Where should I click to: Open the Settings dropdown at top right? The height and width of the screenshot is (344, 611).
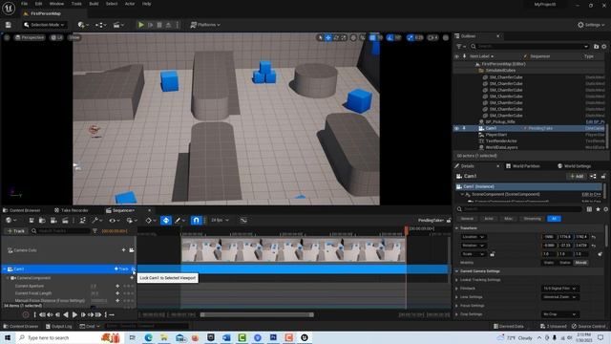pyautogui.click(x=591, y=25)
